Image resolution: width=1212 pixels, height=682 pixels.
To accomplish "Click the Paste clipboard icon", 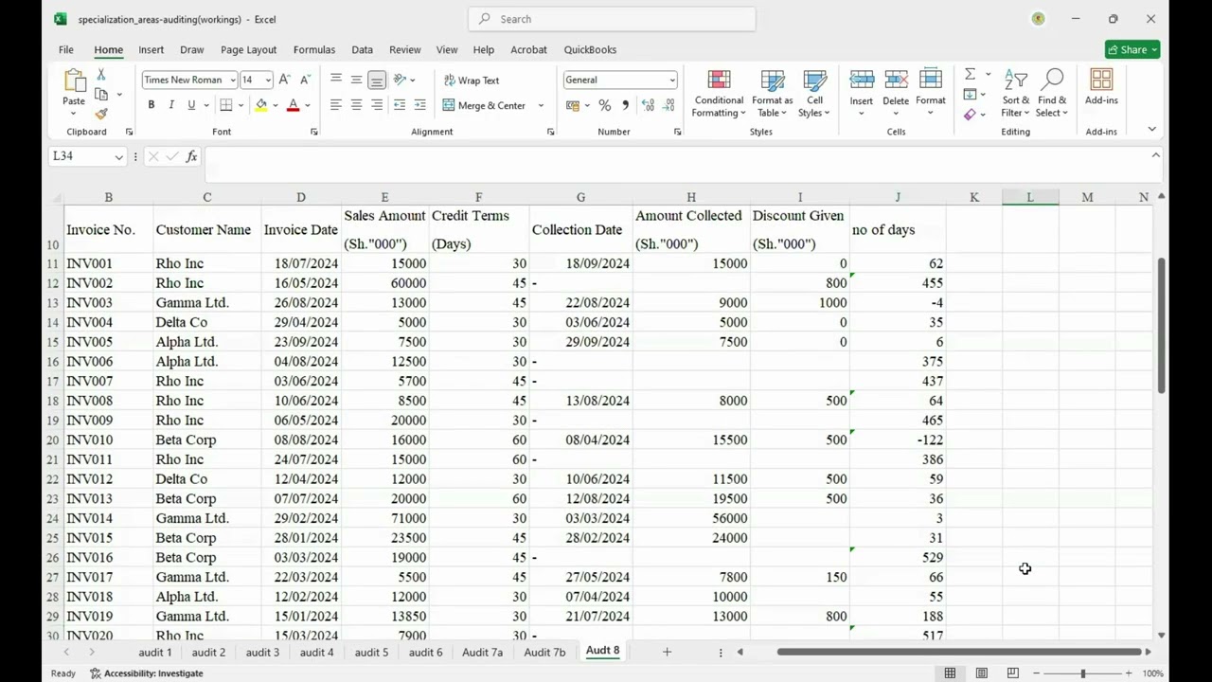I will pos(74,81).
